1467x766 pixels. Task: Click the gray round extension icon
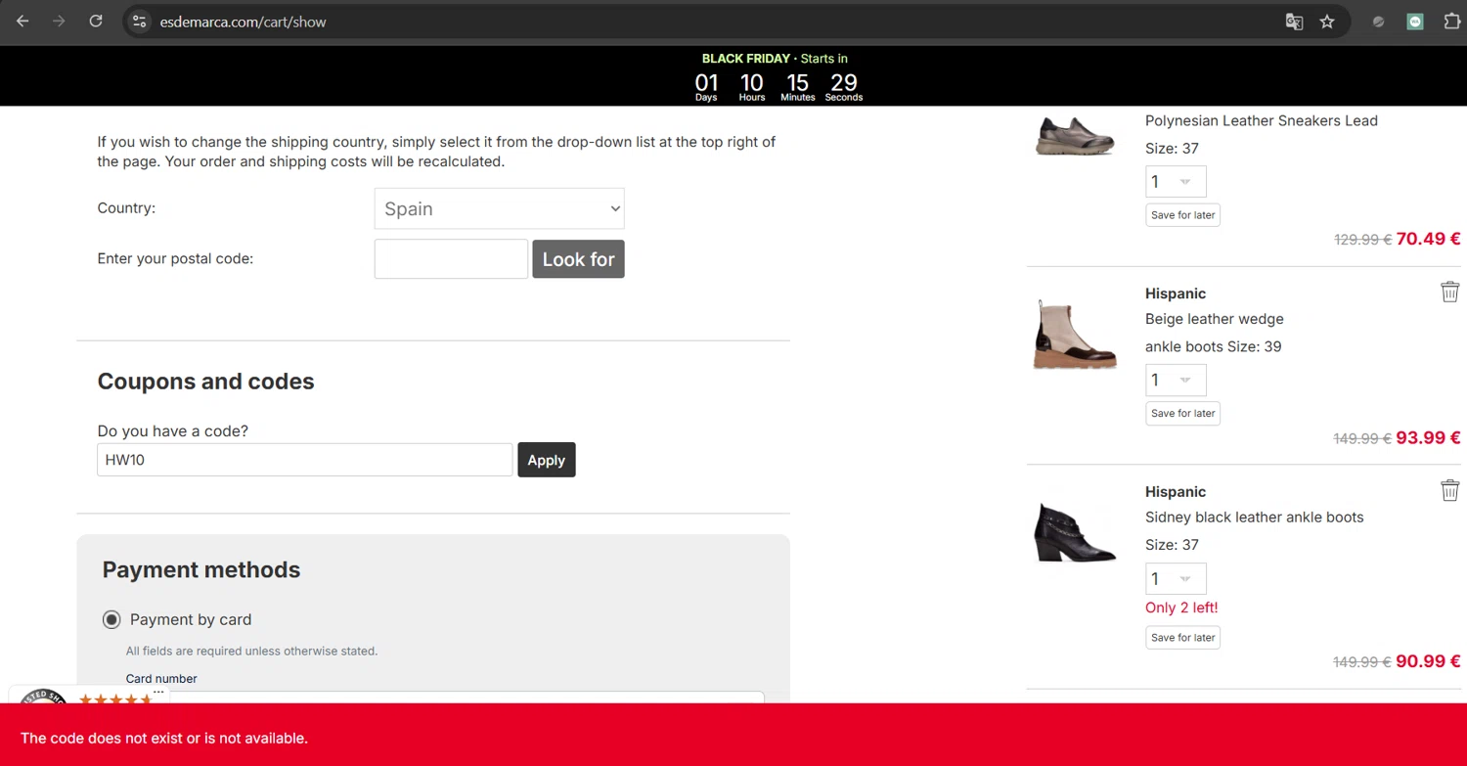click(1379, 22)
